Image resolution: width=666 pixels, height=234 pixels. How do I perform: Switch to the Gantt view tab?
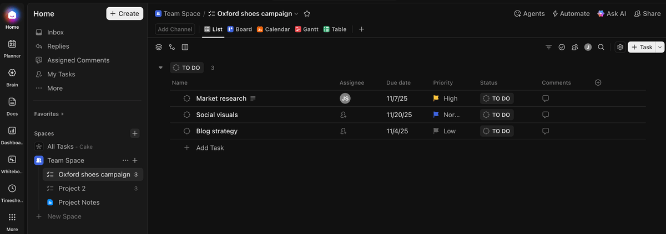coord(306,29)
